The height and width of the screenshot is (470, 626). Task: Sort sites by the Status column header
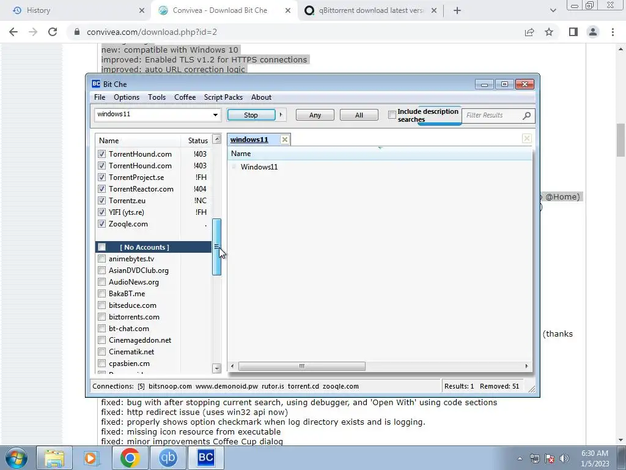tap(196, 140)
